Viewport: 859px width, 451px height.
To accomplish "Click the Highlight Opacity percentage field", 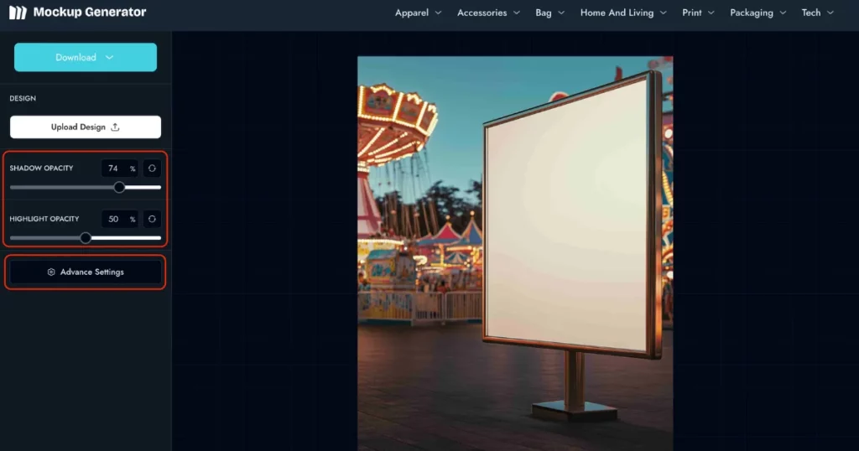I will 115,219.
